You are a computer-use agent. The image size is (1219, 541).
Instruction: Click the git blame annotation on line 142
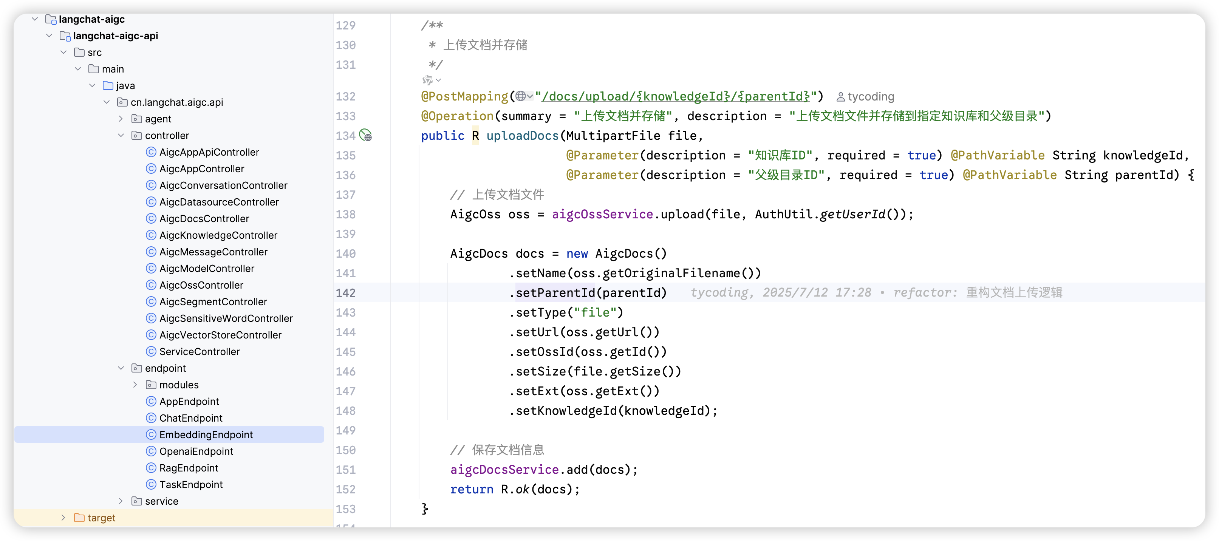pyautogui.click(x=876, y=293)
